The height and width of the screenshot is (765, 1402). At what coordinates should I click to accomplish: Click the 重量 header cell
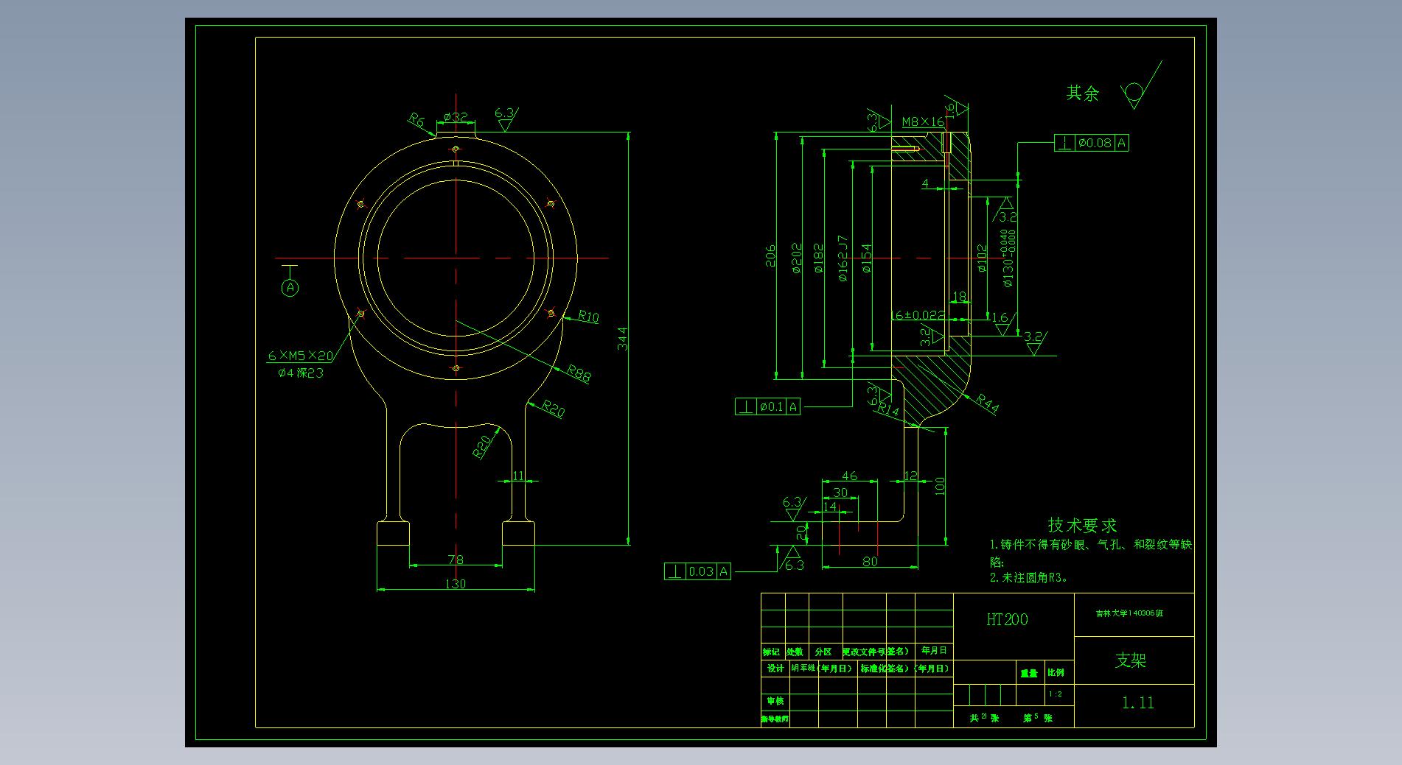pos(1029,673)
